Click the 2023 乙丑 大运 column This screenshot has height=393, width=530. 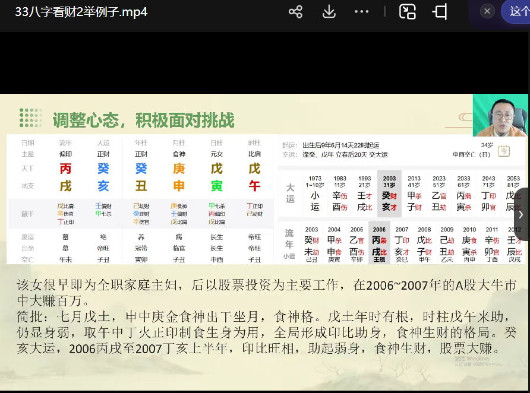click(438, 194)
